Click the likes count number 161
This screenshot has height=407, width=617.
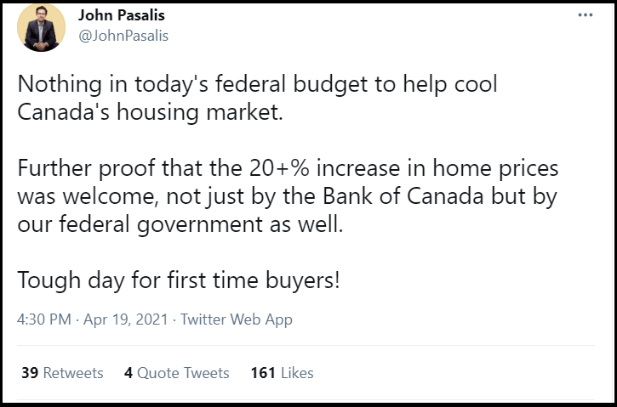[262, 373]
